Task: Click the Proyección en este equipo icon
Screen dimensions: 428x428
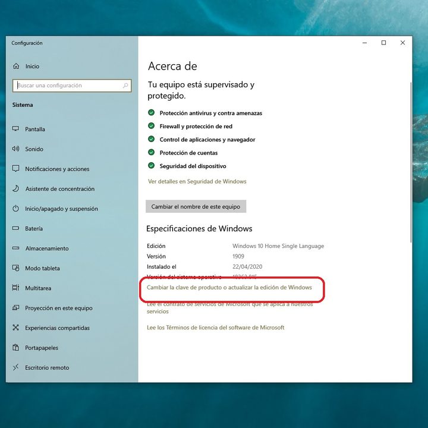Action: (16, 308)
